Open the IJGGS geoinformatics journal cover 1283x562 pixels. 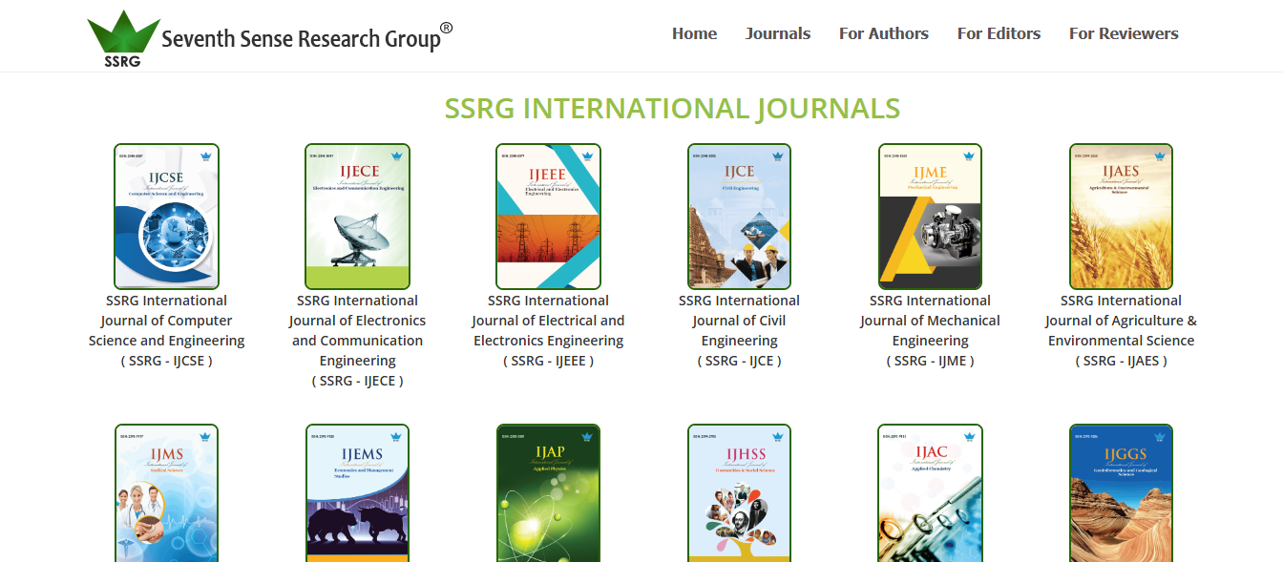[1122, 493]
